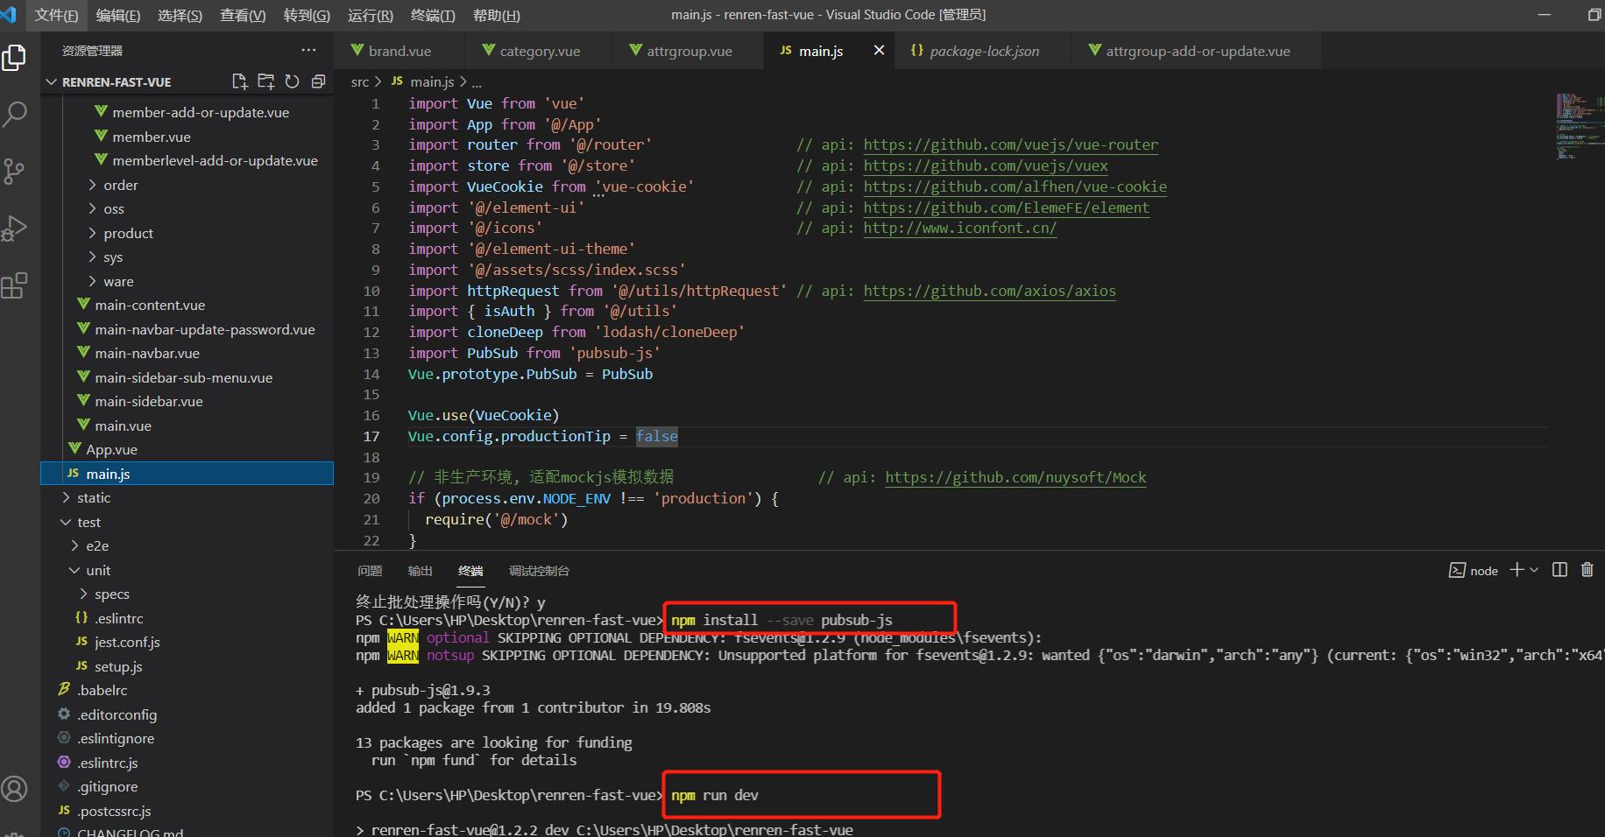Expand the order folder
Viewport: 1605px width, 837px height.
[x=187, y=185]
